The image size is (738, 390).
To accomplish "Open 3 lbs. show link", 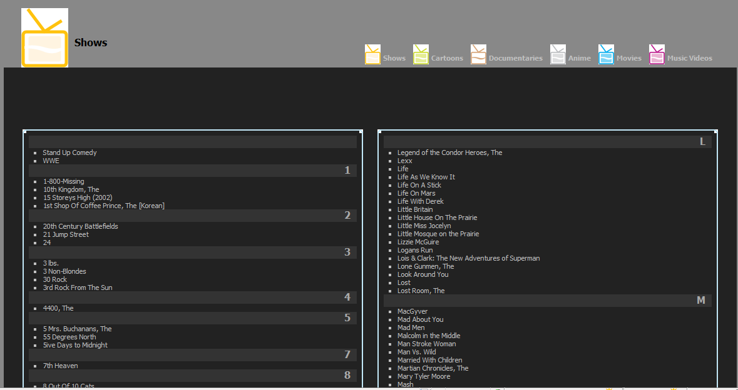I will pos(51,263).
